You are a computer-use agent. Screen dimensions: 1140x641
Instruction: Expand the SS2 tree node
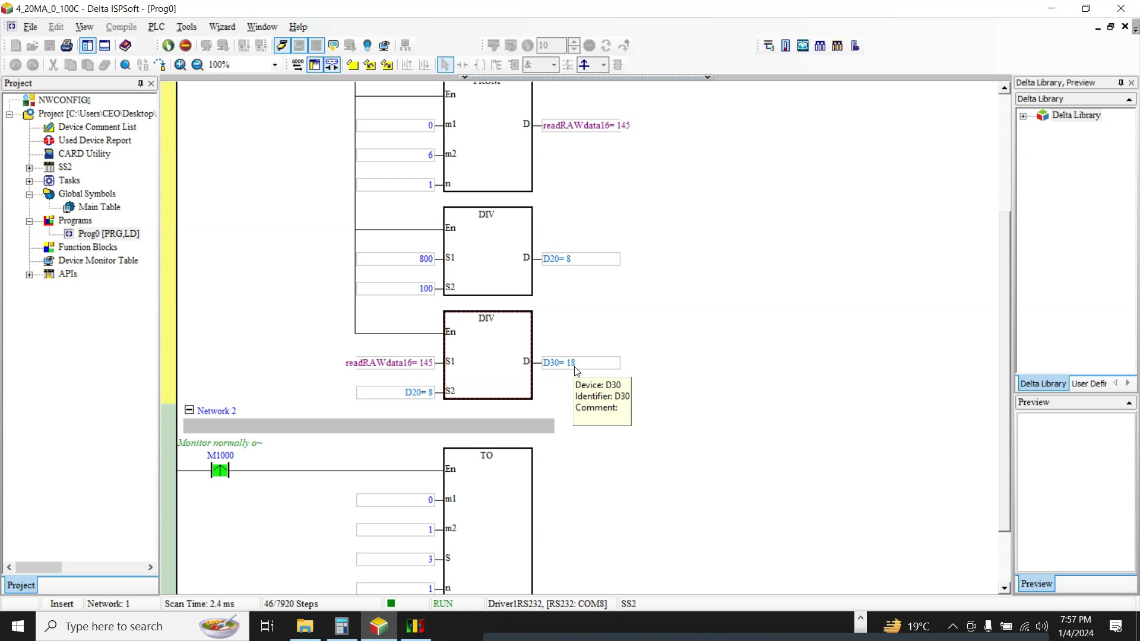29,168
